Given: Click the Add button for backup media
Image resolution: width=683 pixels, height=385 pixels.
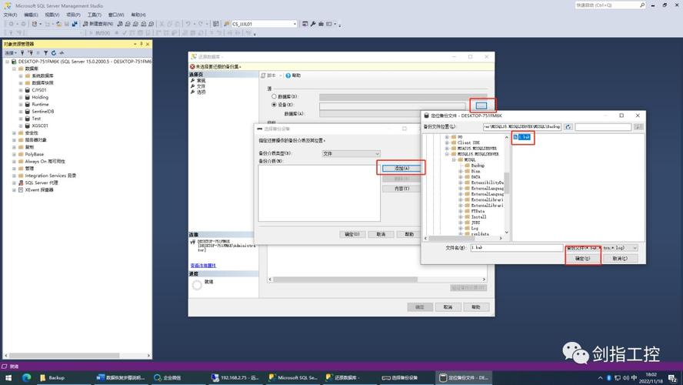Looking at the screenshot, I should [x=399, y=168].
